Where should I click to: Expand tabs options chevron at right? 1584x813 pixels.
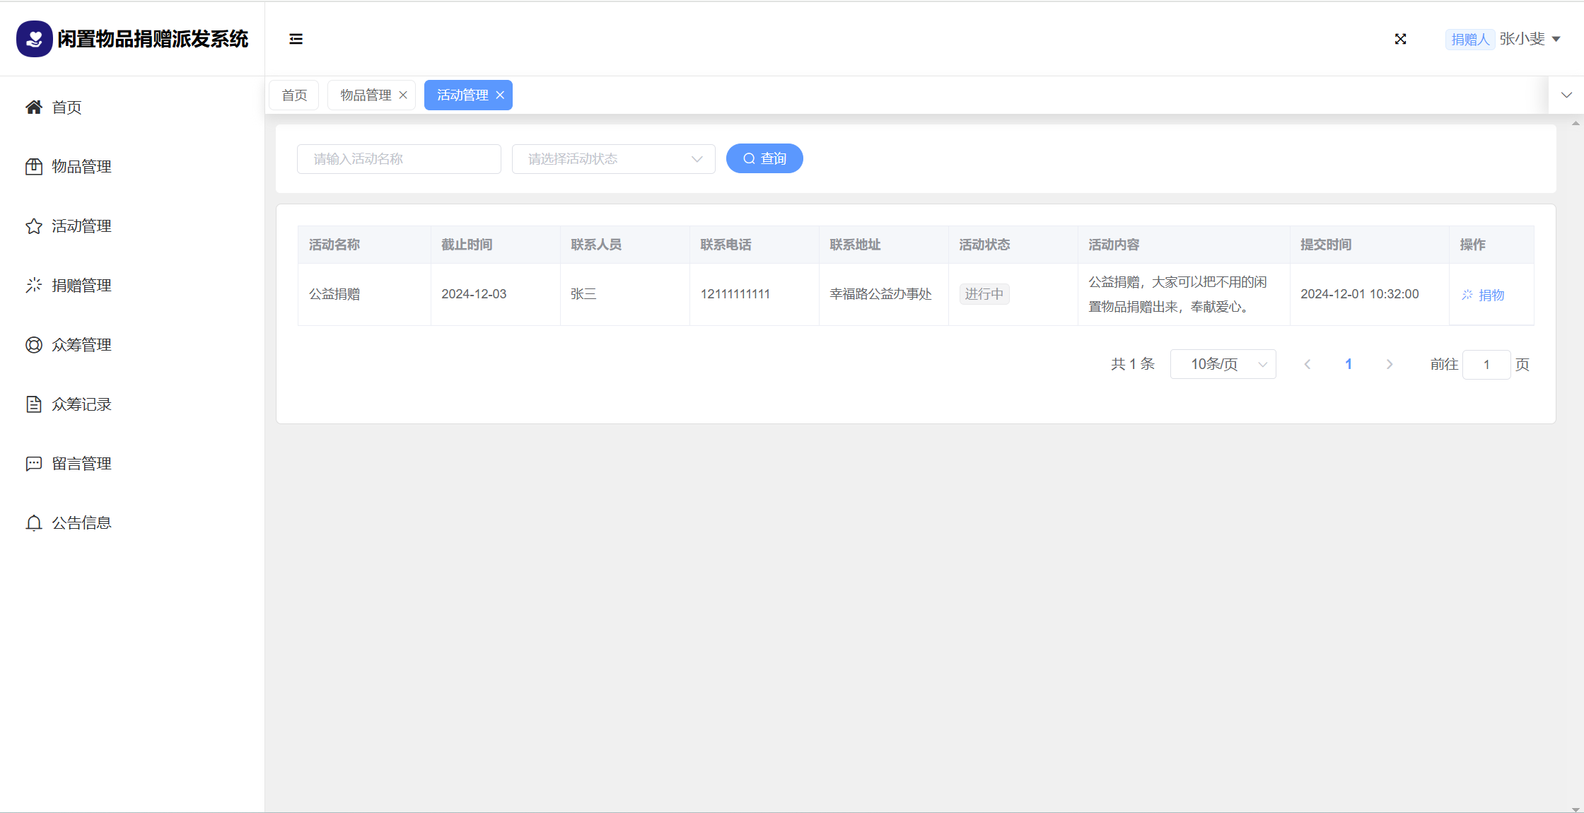1566,95
